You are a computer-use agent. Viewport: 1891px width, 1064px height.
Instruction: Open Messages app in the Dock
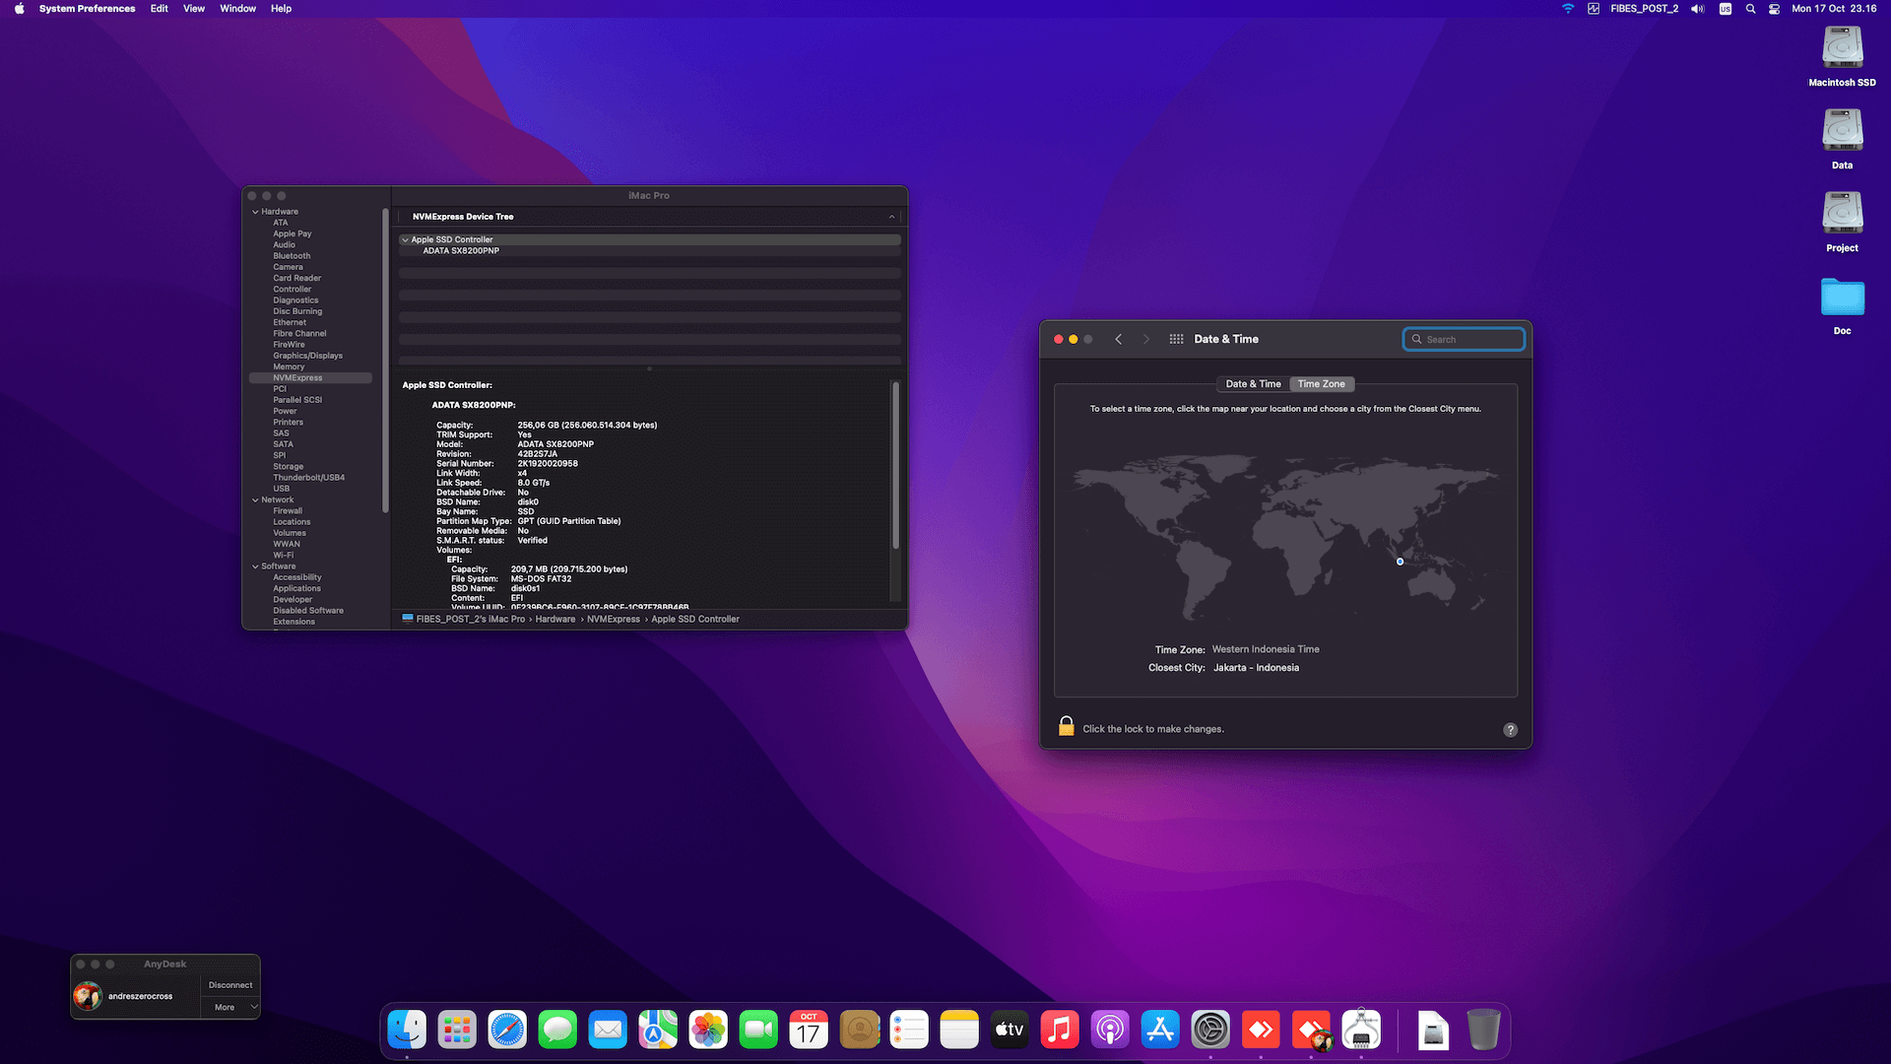(x=557, y=1030)
